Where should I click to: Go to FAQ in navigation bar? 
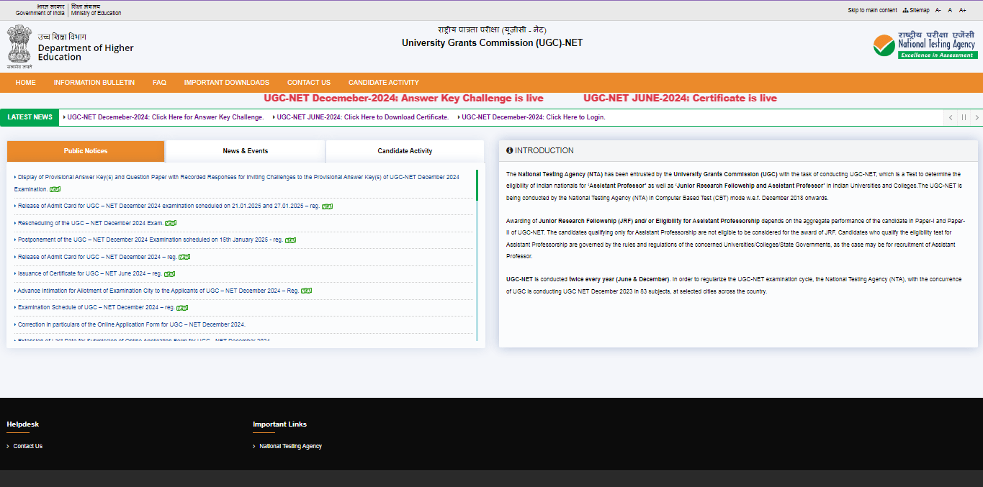coord(159,83)
